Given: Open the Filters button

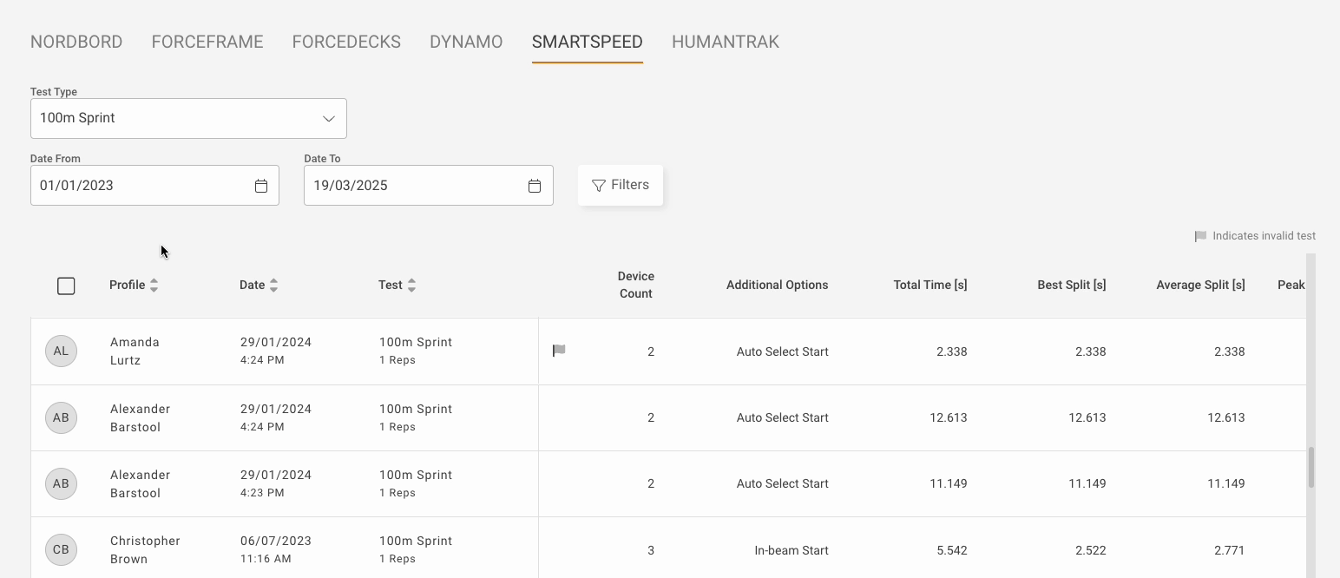Looking at the screenshot, I should point(621,185).
